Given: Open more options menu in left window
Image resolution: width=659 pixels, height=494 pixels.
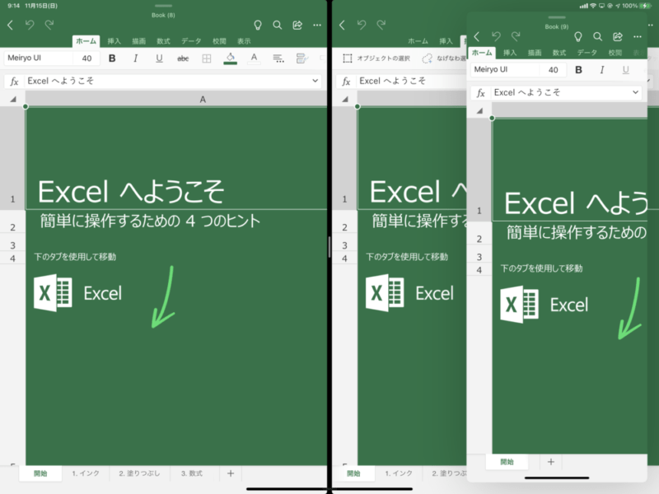Looking at the screenshot, I should pos(317,26).
